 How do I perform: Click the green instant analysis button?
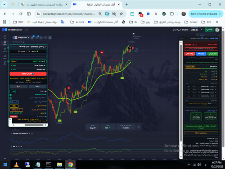[x=213, y=54]
